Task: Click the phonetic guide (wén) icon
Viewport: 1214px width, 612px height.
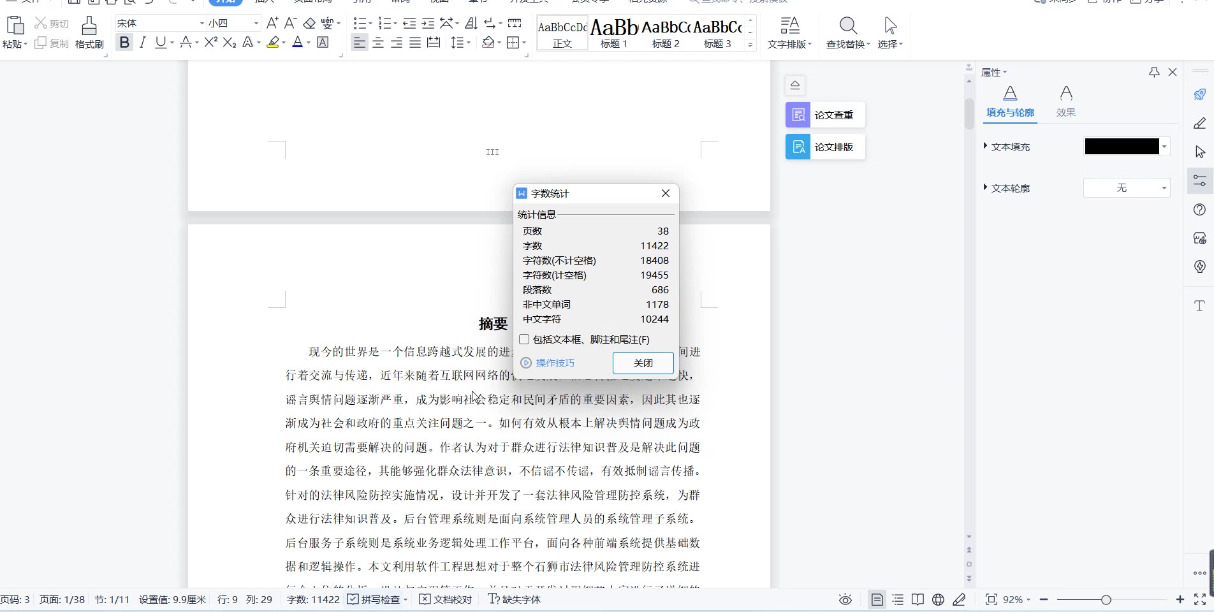Action: (x=327, y=24)
